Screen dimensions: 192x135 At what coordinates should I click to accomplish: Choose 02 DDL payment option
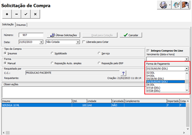tap(166, 73)
